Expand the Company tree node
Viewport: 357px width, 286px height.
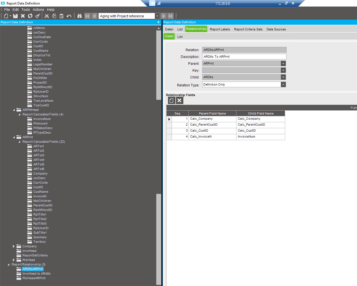click(x=14, y=246)
